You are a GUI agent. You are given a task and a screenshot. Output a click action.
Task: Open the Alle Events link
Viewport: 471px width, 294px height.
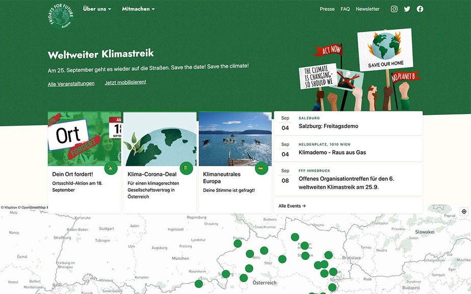(x=292, y=206)
